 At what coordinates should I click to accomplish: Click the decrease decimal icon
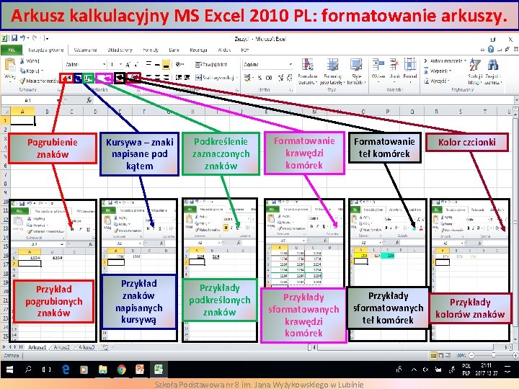pos(289,78)
